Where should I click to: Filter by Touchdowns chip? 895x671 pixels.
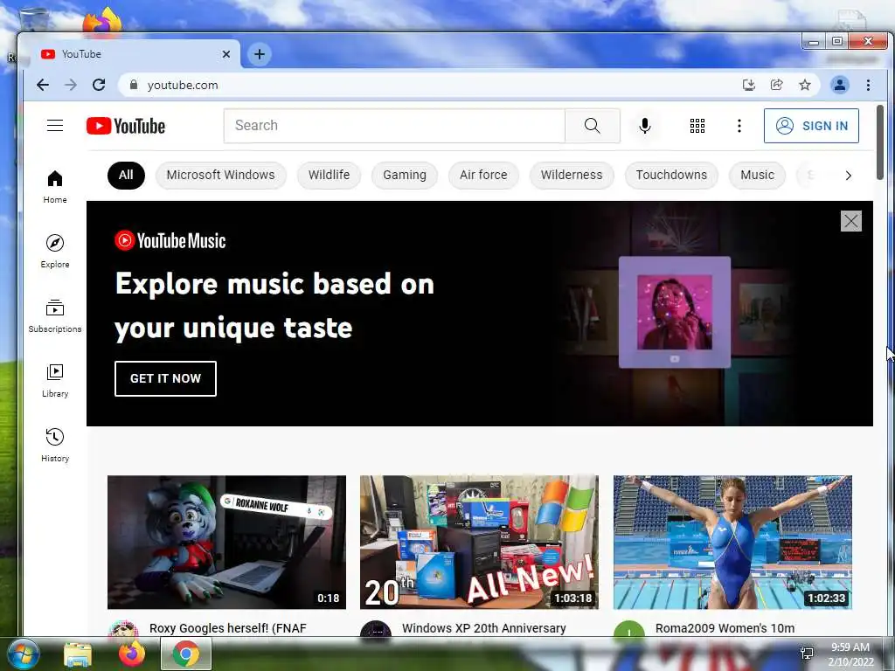671,175
